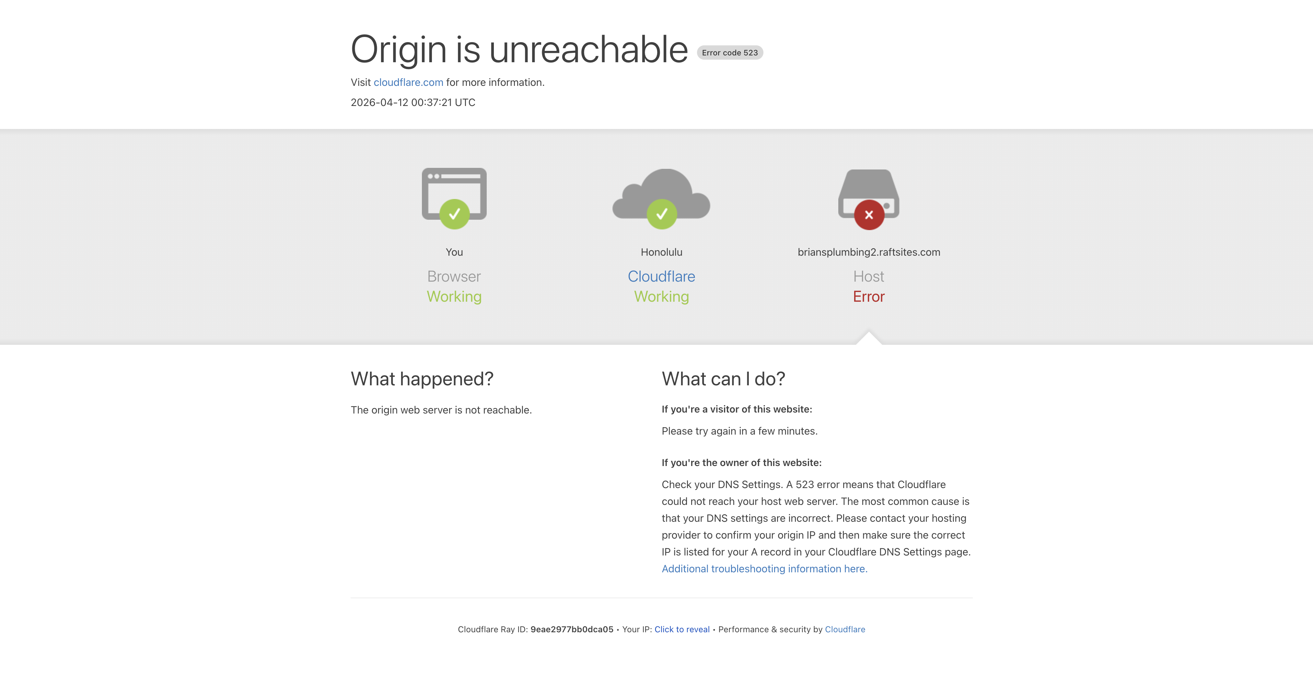Click to reveal your IP address

[681, 629]
